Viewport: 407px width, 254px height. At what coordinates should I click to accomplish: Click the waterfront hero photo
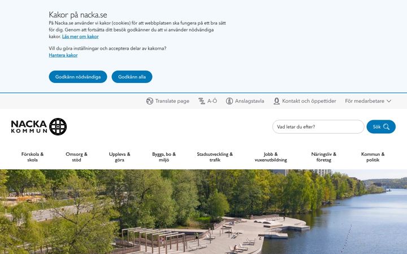pyautogui.click(x=203, y=212)
